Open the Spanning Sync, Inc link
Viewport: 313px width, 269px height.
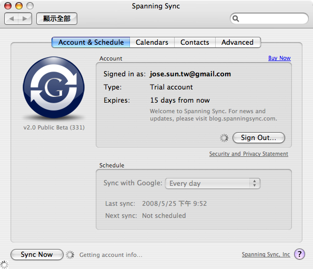point(266,254)
